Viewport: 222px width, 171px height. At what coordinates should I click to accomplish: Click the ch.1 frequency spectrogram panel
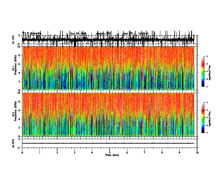click(x=108, y=68)
